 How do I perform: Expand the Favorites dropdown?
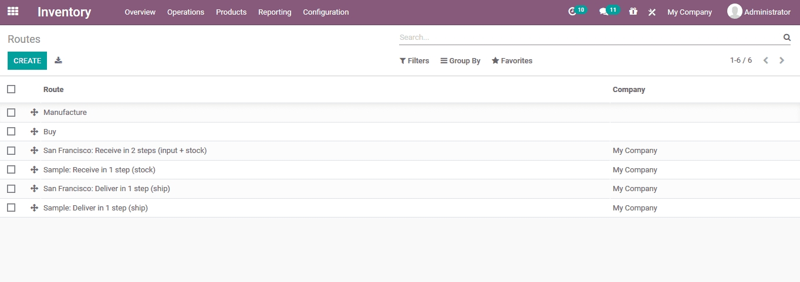tap(512, 61)
